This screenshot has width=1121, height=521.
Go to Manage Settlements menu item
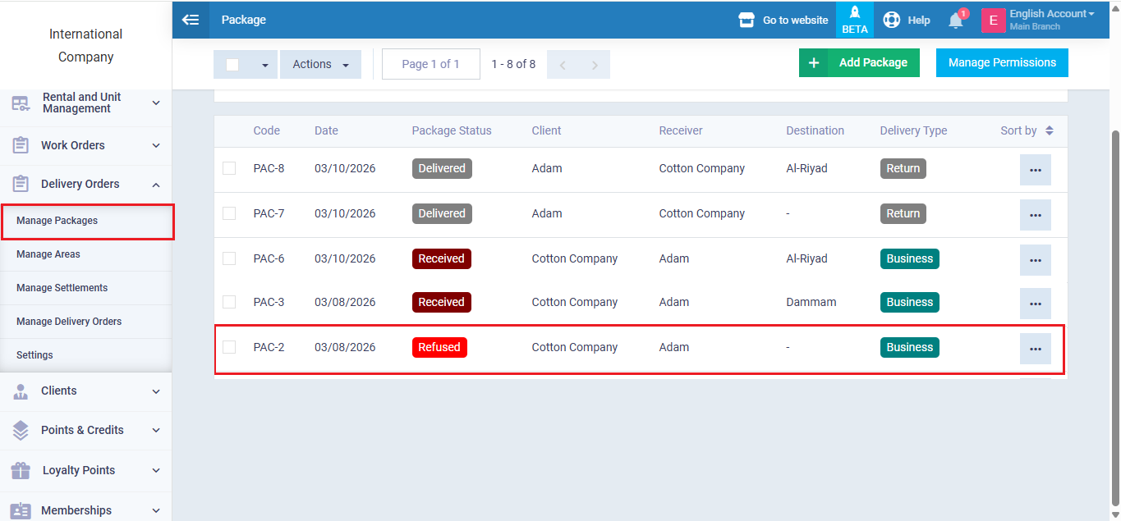(x=62, y=288)
